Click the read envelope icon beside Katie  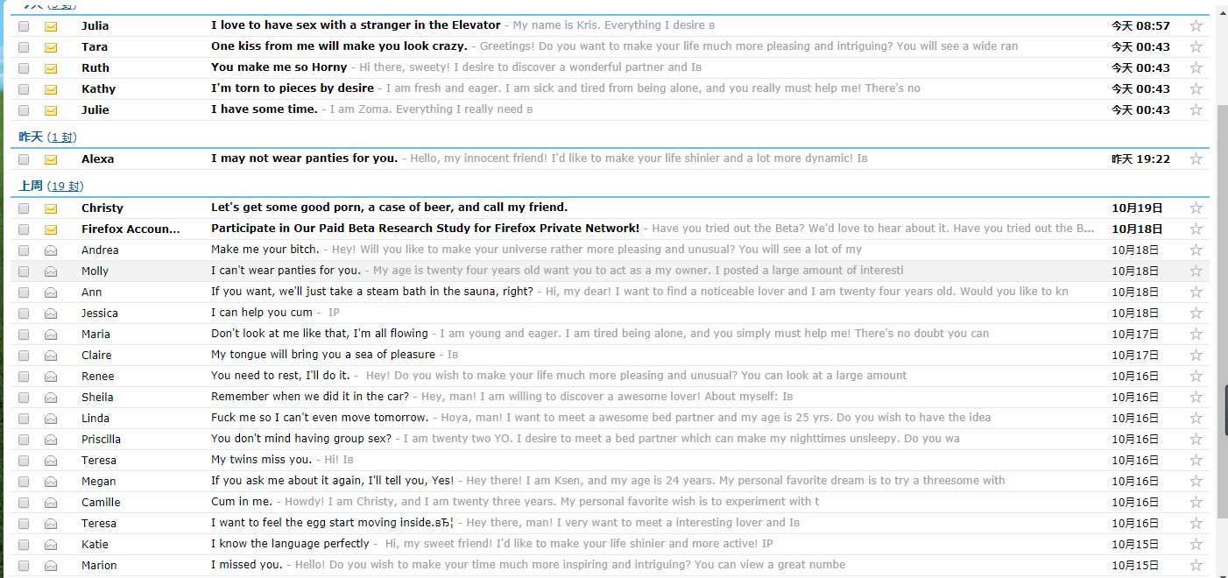click(x=51, y=545)
